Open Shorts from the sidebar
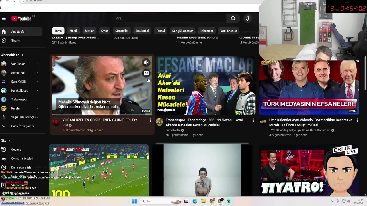This screenshot has height=206, width=367. pos(21,41)
